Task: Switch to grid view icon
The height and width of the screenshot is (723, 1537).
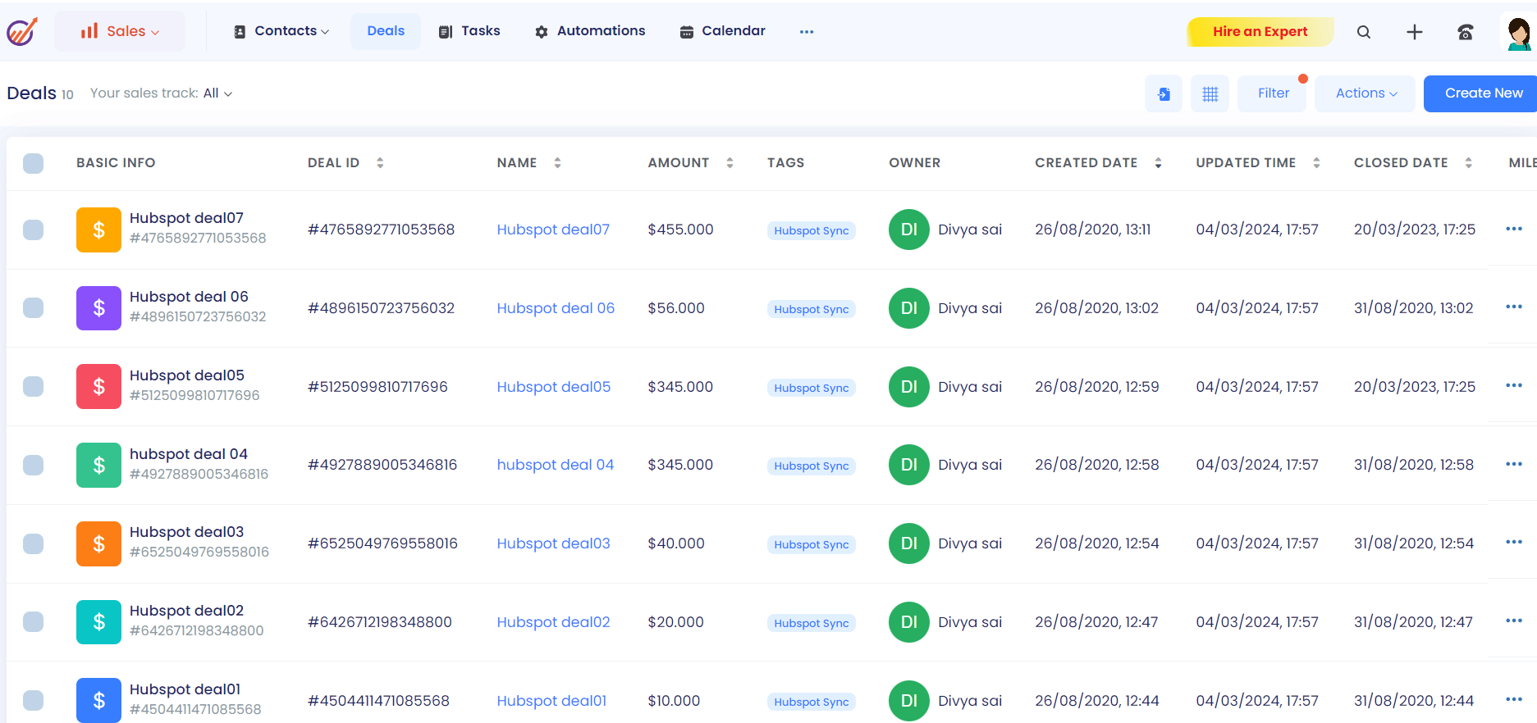Action: click(1210, 94)
